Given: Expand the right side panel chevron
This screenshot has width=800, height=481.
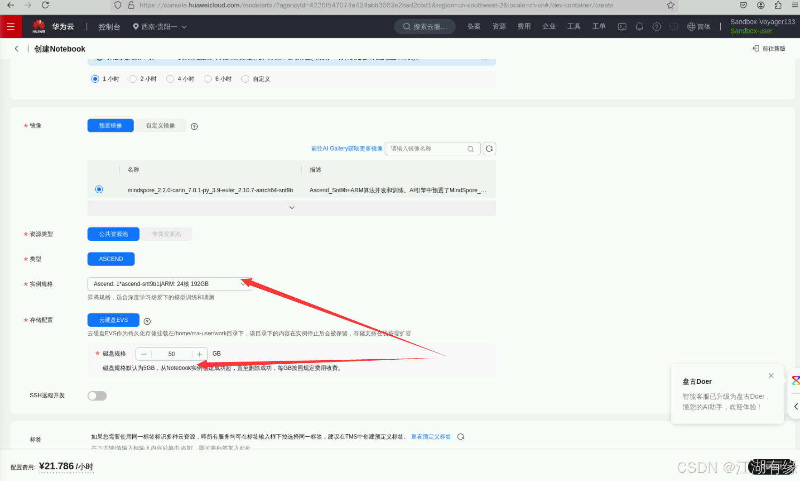Looking at the screenshot, I should coord(796,406).
